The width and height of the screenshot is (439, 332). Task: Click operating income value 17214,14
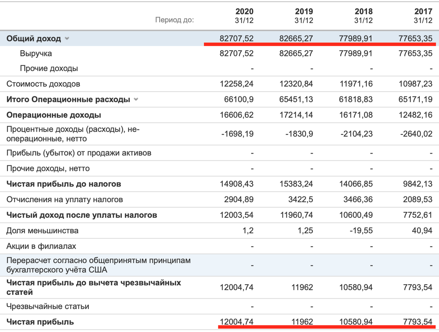pos(296,115)
